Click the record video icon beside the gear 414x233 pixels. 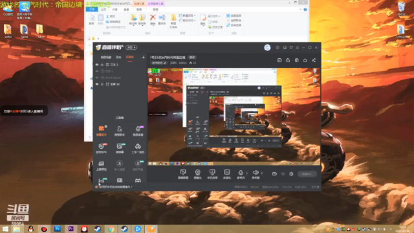[x=274, y=174]
